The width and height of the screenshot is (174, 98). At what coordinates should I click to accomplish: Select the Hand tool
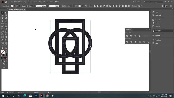tap(2, 48)
